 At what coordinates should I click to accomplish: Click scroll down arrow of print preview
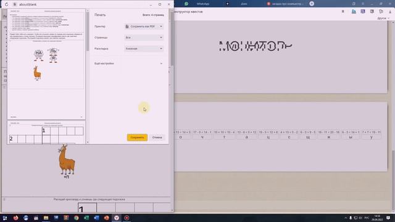(x=88, y=142)
